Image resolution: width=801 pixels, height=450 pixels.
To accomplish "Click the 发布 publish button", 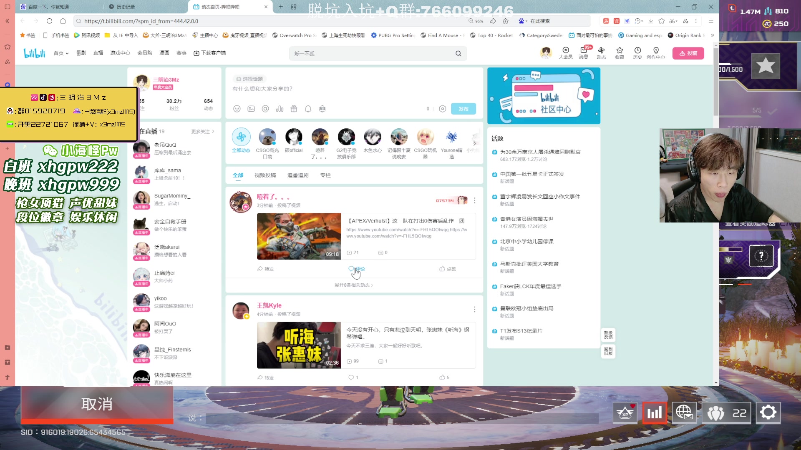I will [x=463, y=109].
